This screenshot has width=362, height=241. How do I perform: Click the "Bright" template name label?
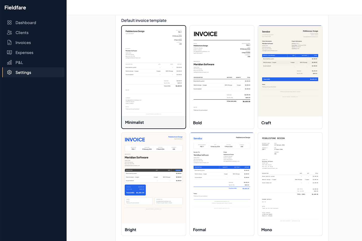(x=130, y=230)
